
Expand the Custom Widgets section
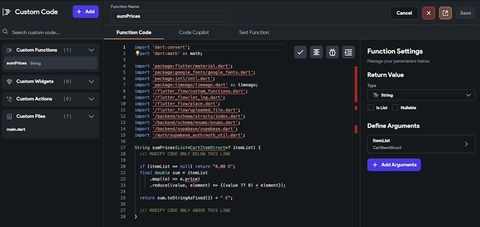pyautogui.click(x=92, y=82)
